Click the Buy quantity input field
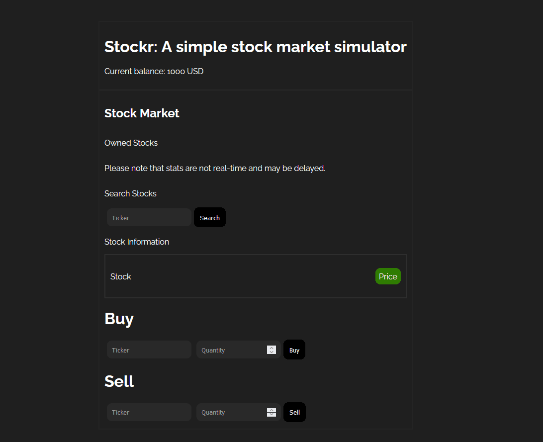543x442 pixels. tap(231, 350)
